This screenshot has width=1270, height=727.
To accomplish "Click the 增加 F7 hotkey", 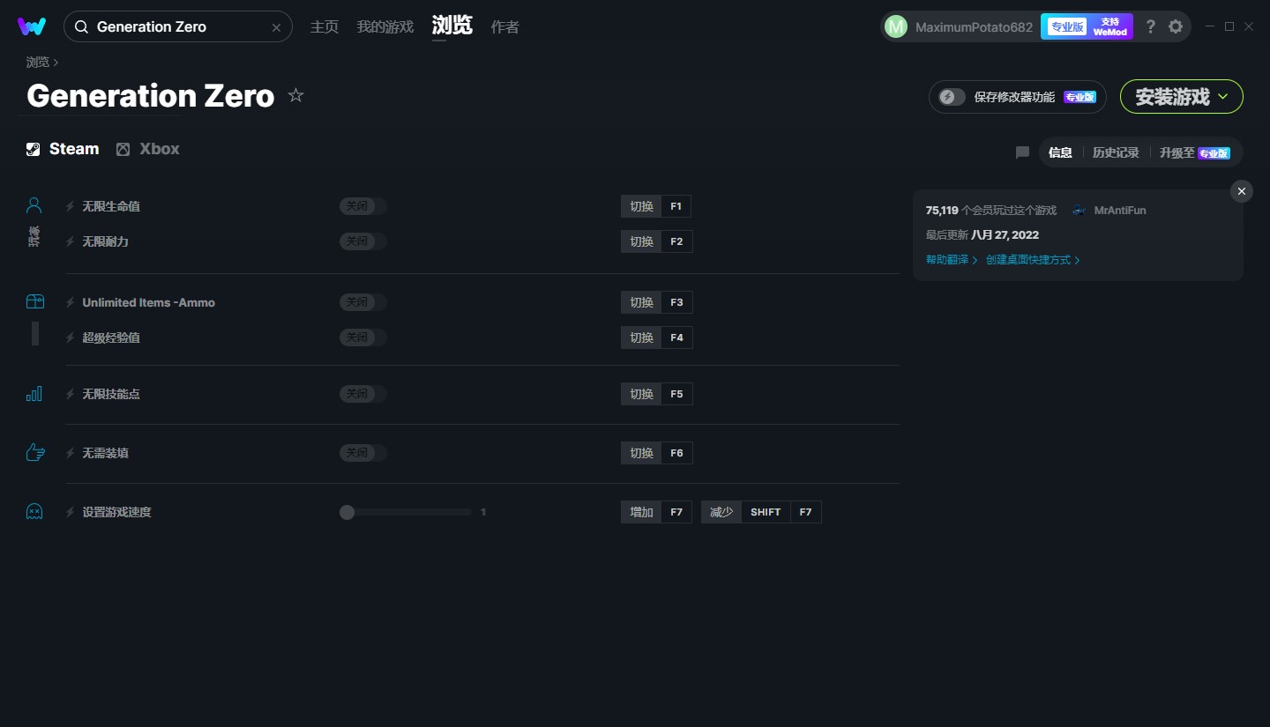I will tap(656, 512).
